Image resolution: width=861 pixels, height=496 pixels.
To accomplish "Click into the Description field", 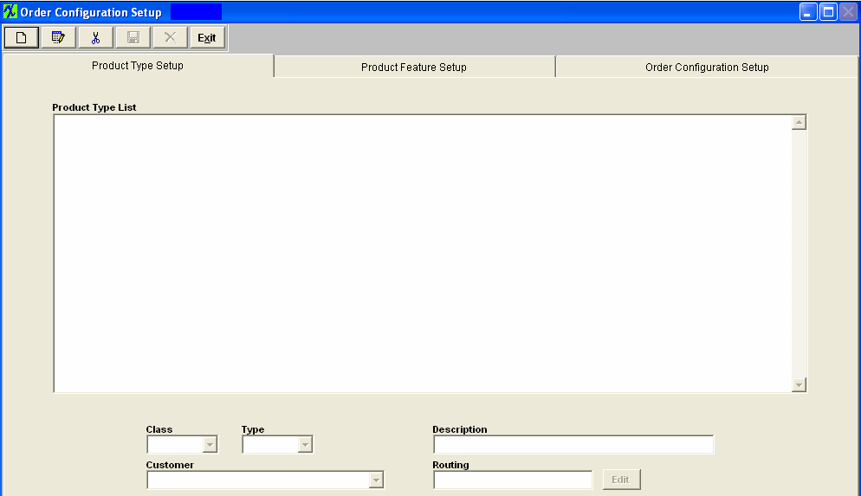I will (x=573, y=444).
